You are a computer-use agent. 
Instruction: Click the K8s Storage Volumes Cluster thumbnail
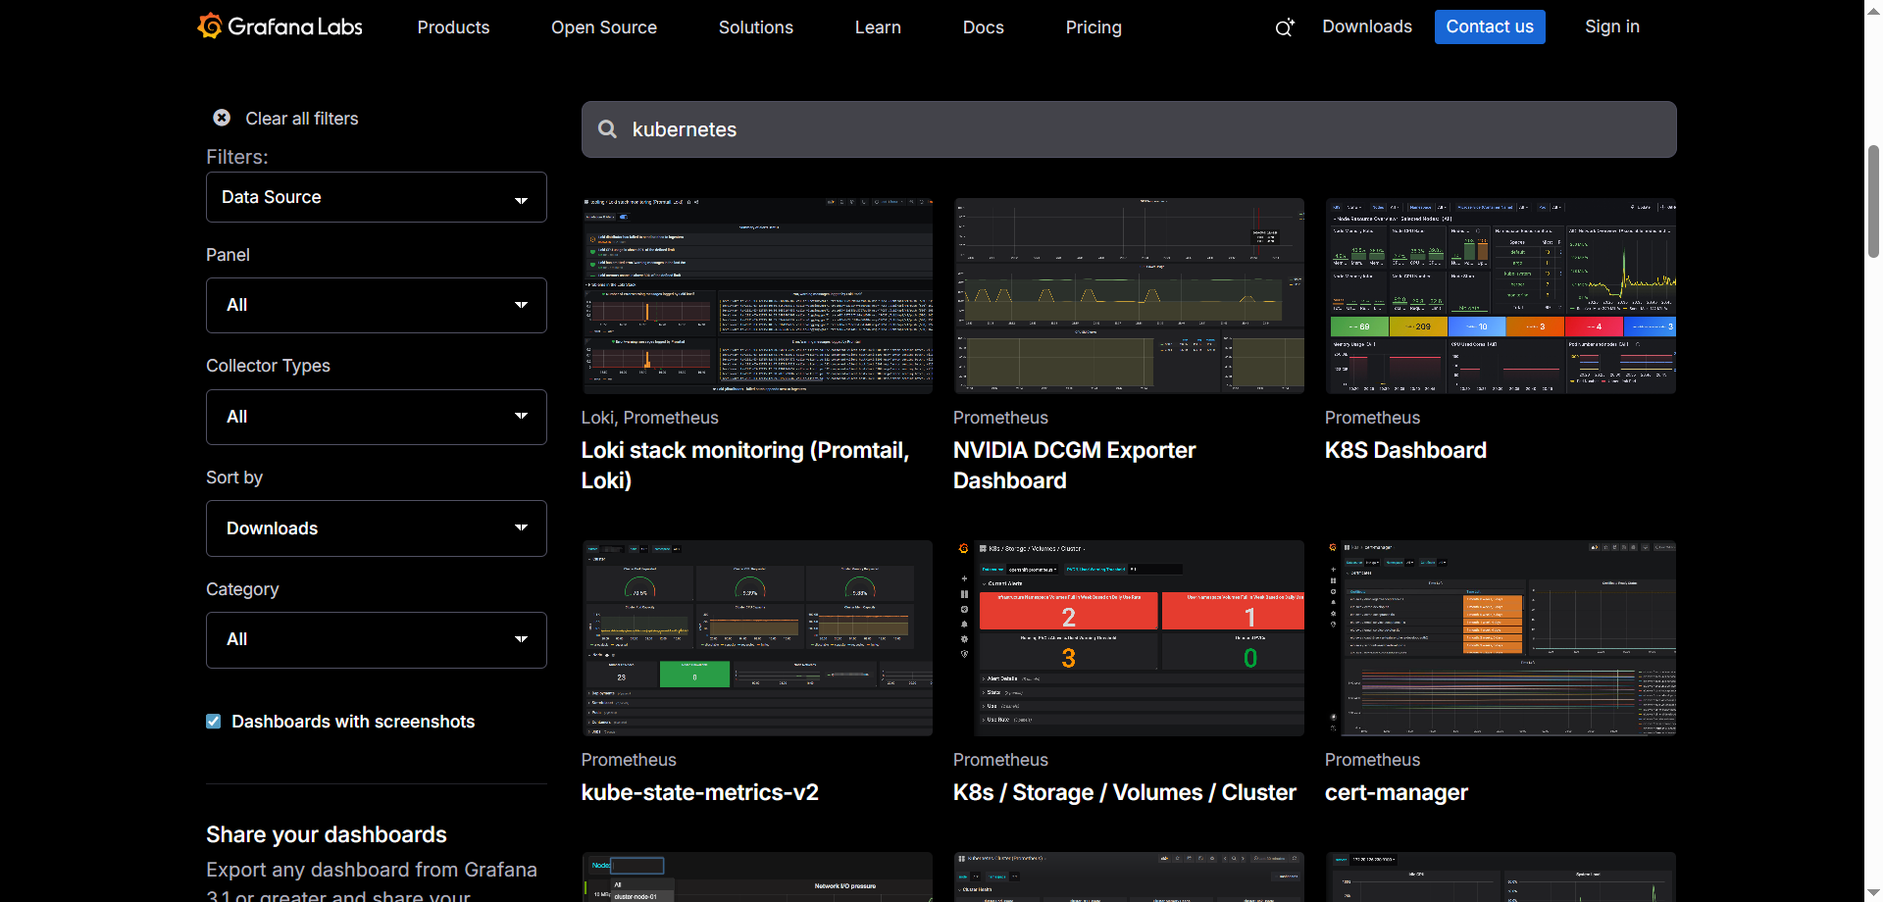click(1129, 638)
